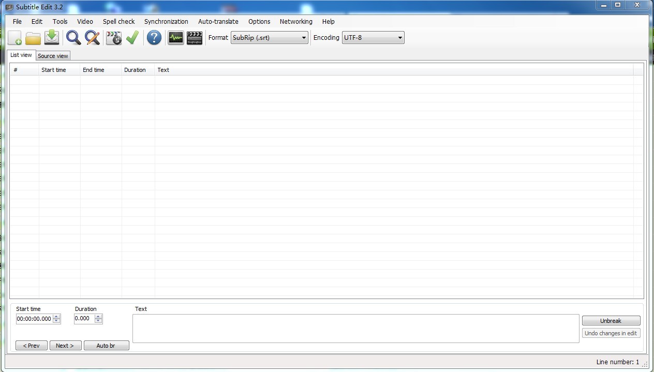Image resolution: width=654 pixels, height=372 pixels.
Task: Open a subtitle file with folder icon
Action: [33, 38]
